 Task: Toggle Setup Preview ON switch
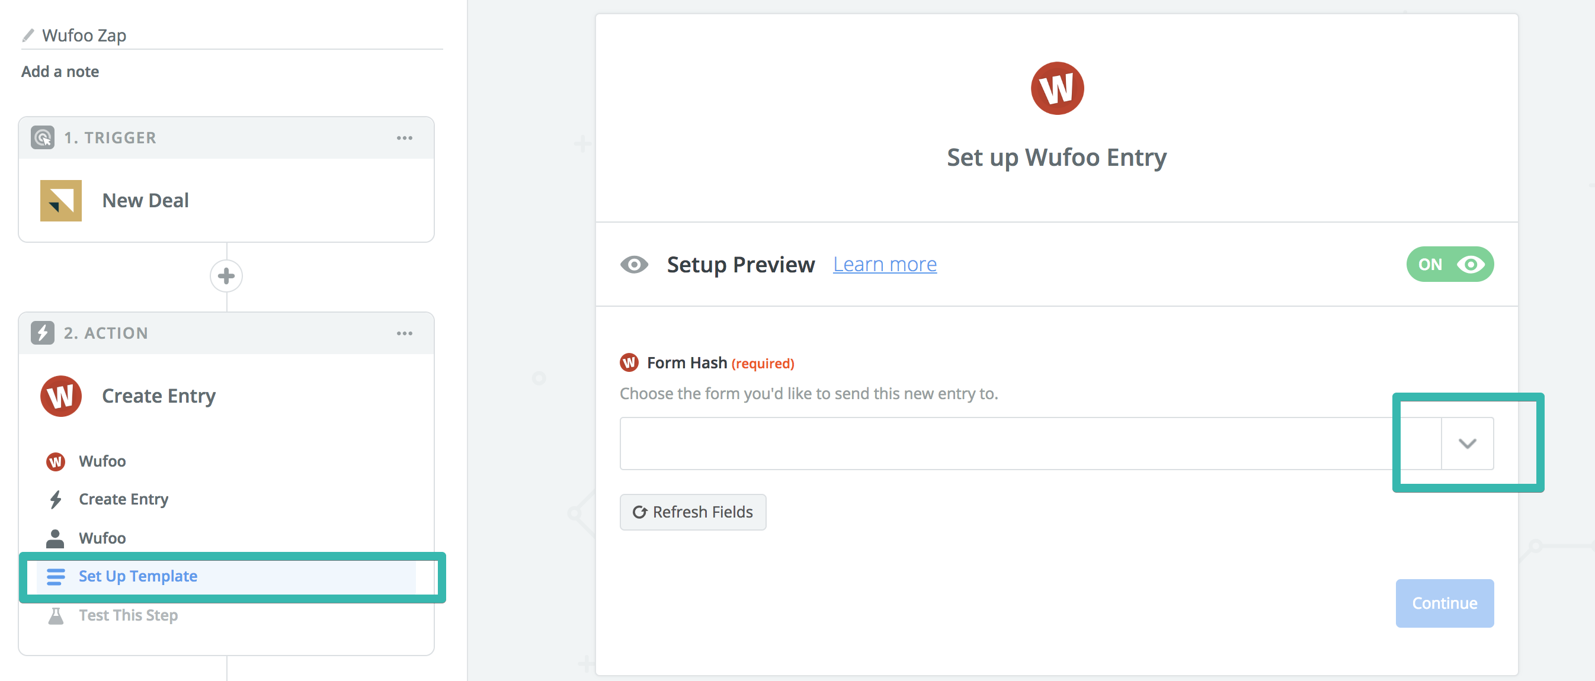[1449, 265]
